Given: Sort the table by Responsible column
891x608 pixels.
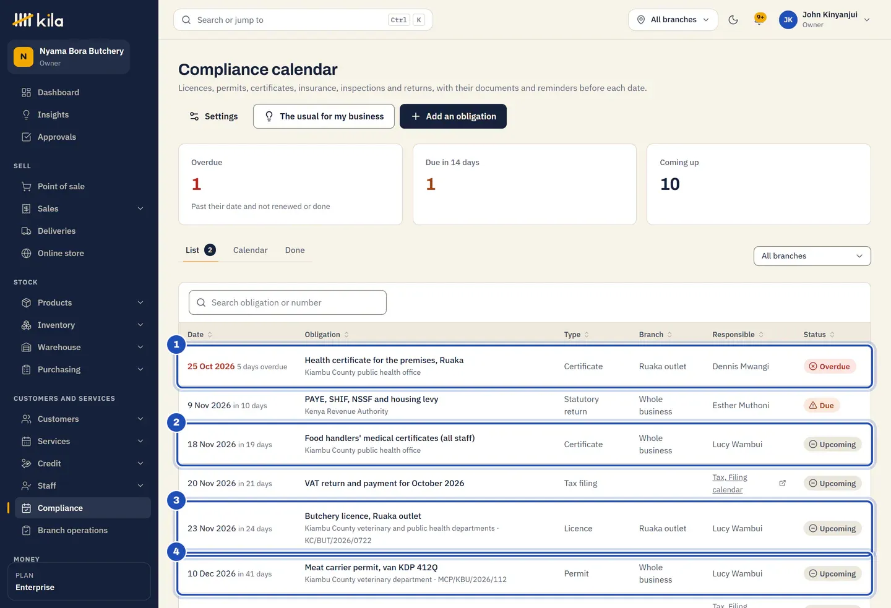Looking at the screenshot, I should [738, 335].
